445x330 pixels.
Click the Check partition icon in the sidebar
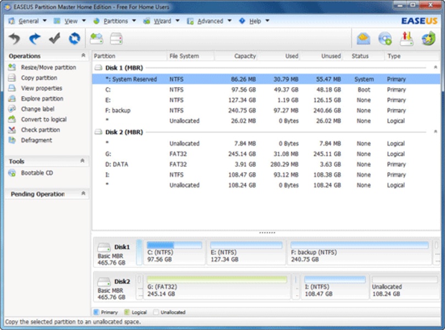click(x=12, y=130)
